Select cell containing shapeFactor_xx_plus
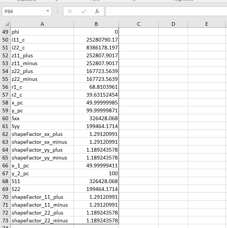Image resolution: width=227 pixels, height=228 pixels. 42,134
